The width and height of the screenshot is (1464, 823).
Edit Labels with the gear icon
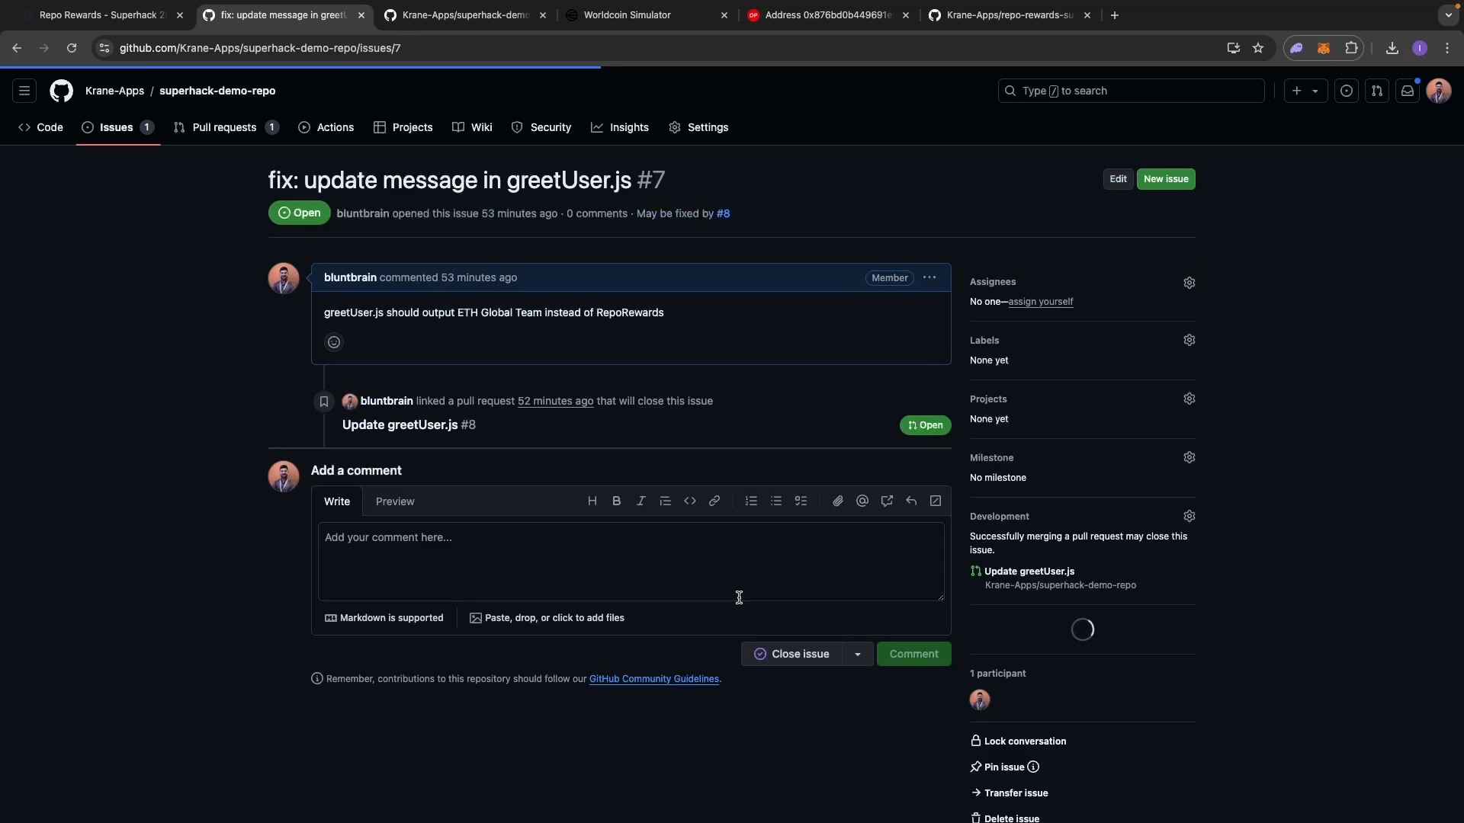pyautogui.click(x=1189, y=340)
